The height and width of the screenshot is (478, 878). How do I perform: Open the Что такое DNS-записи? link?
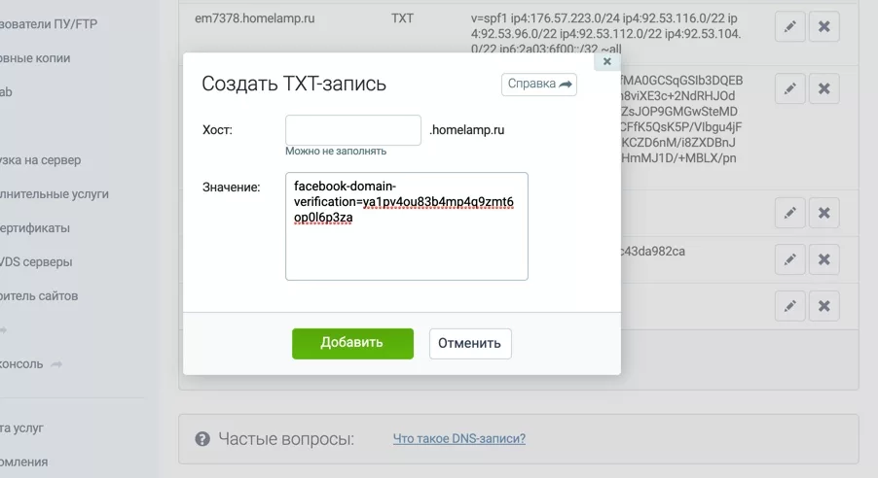coord(459,439)
